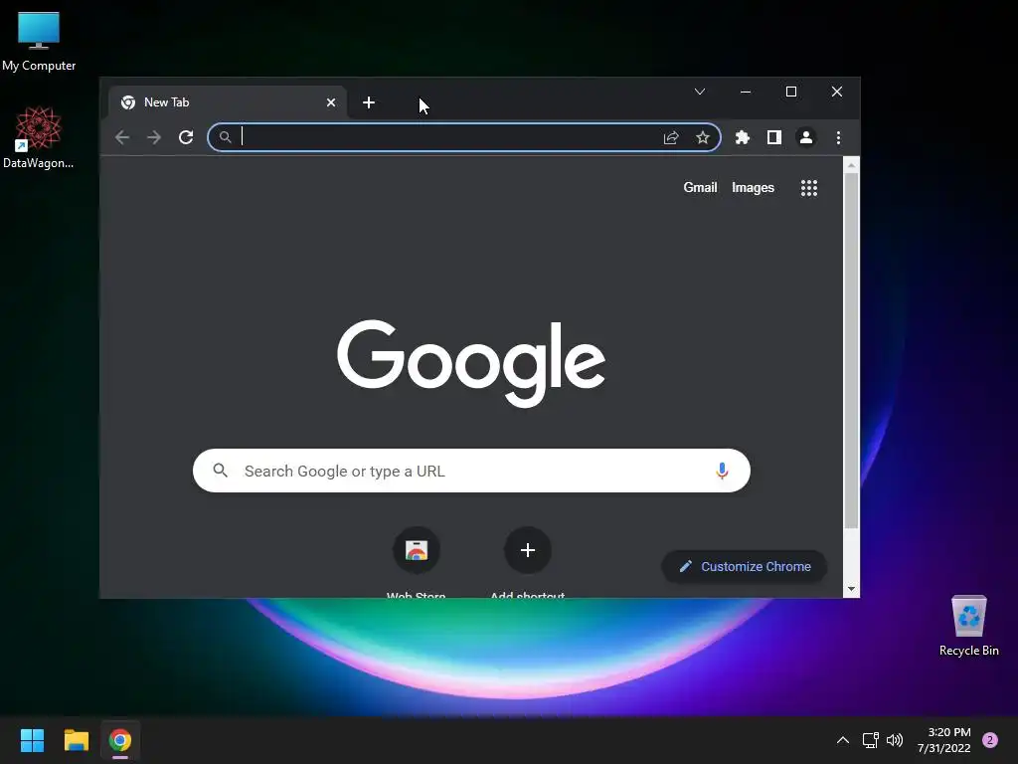
Task: Open the Google apps grid
Action: [x=809, y=188]
